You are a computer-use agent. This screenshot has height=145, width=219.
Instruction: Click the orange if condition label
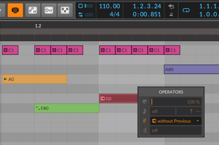click(x=145, y=121)
